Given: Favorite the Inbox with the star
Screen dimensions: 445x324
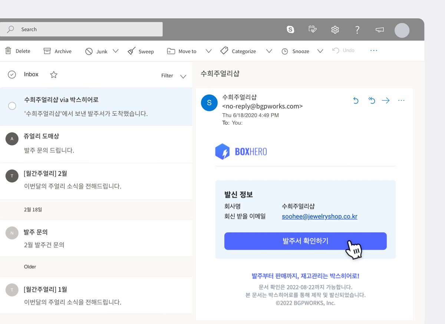Looking at the screenshot, I should [53, 74].
